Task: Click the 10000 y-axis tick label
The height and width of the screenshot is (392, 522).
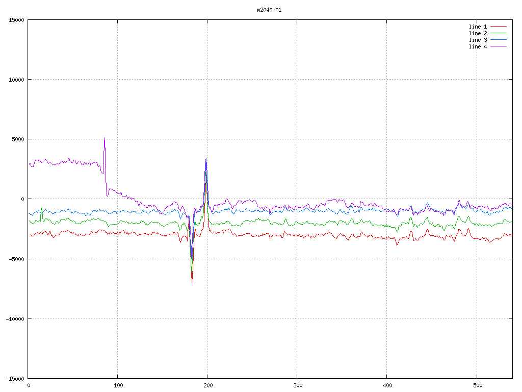Action: point(16,80)
